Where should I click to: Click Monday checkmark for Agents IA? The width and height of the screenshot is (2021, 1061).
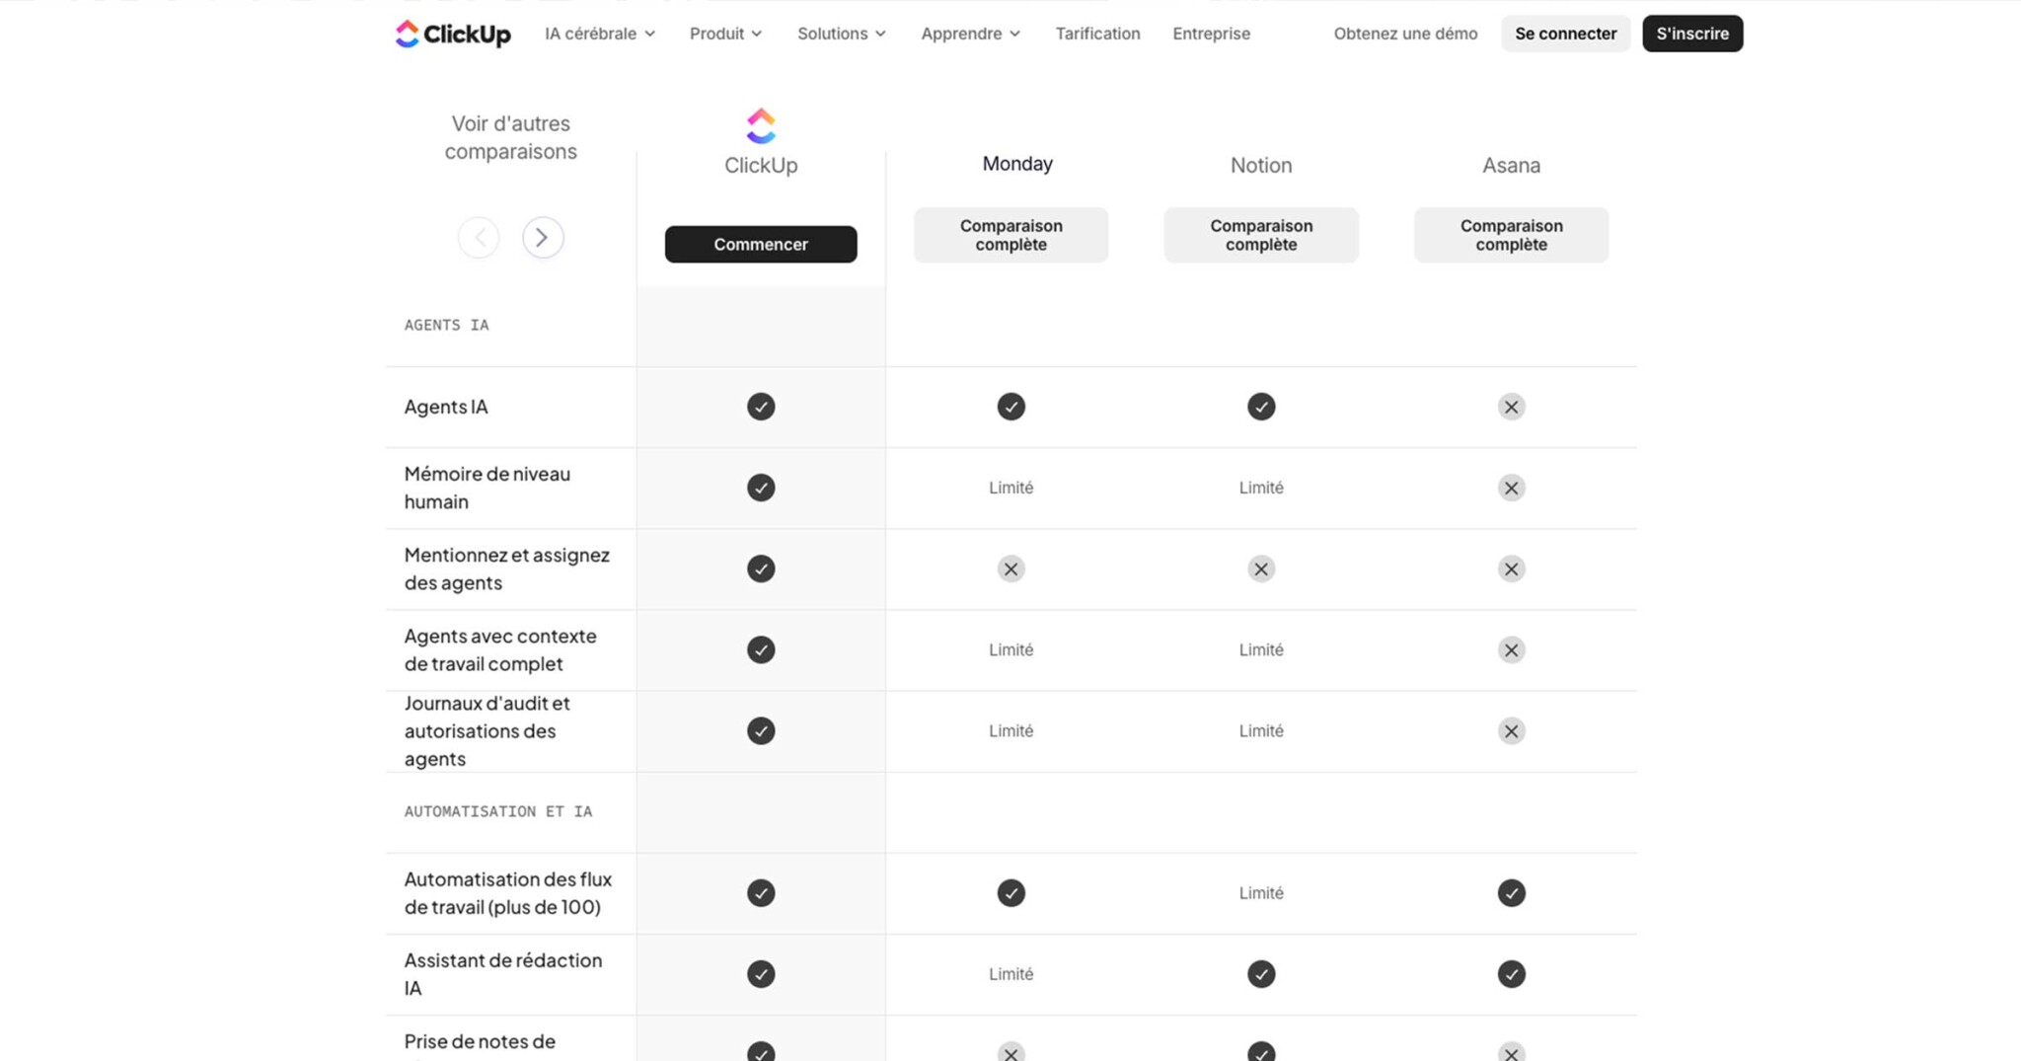pos(1010,407)
